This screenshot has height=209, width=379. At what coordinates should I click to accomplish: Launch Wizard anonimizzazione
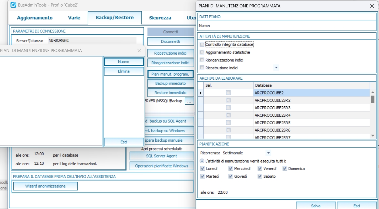coord(46,186)
